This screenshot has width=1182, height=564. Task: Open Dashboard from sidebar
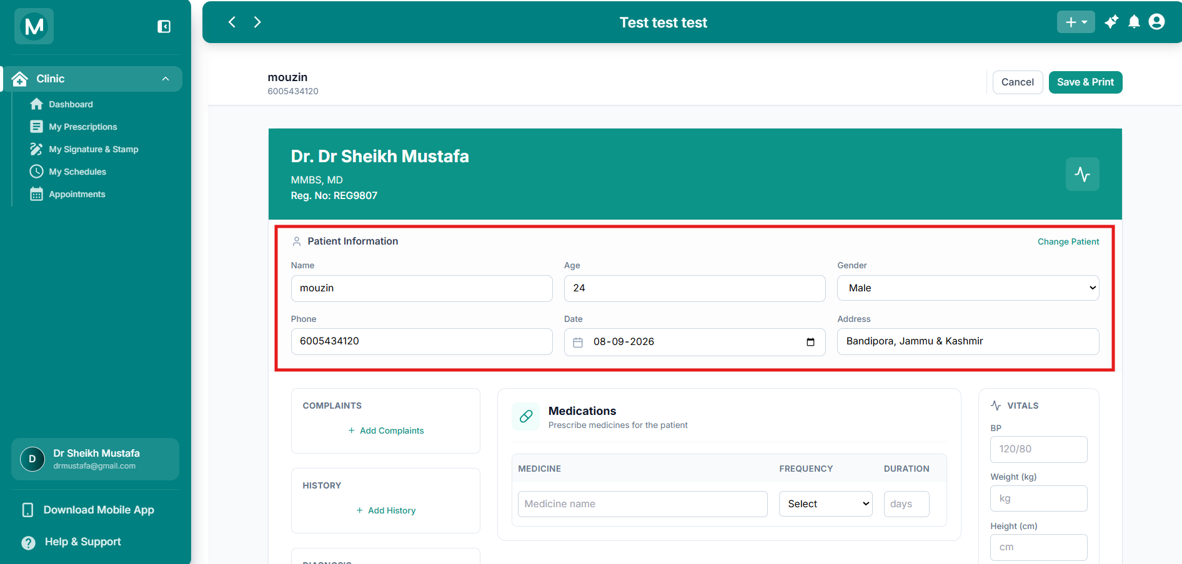point(71,104)
